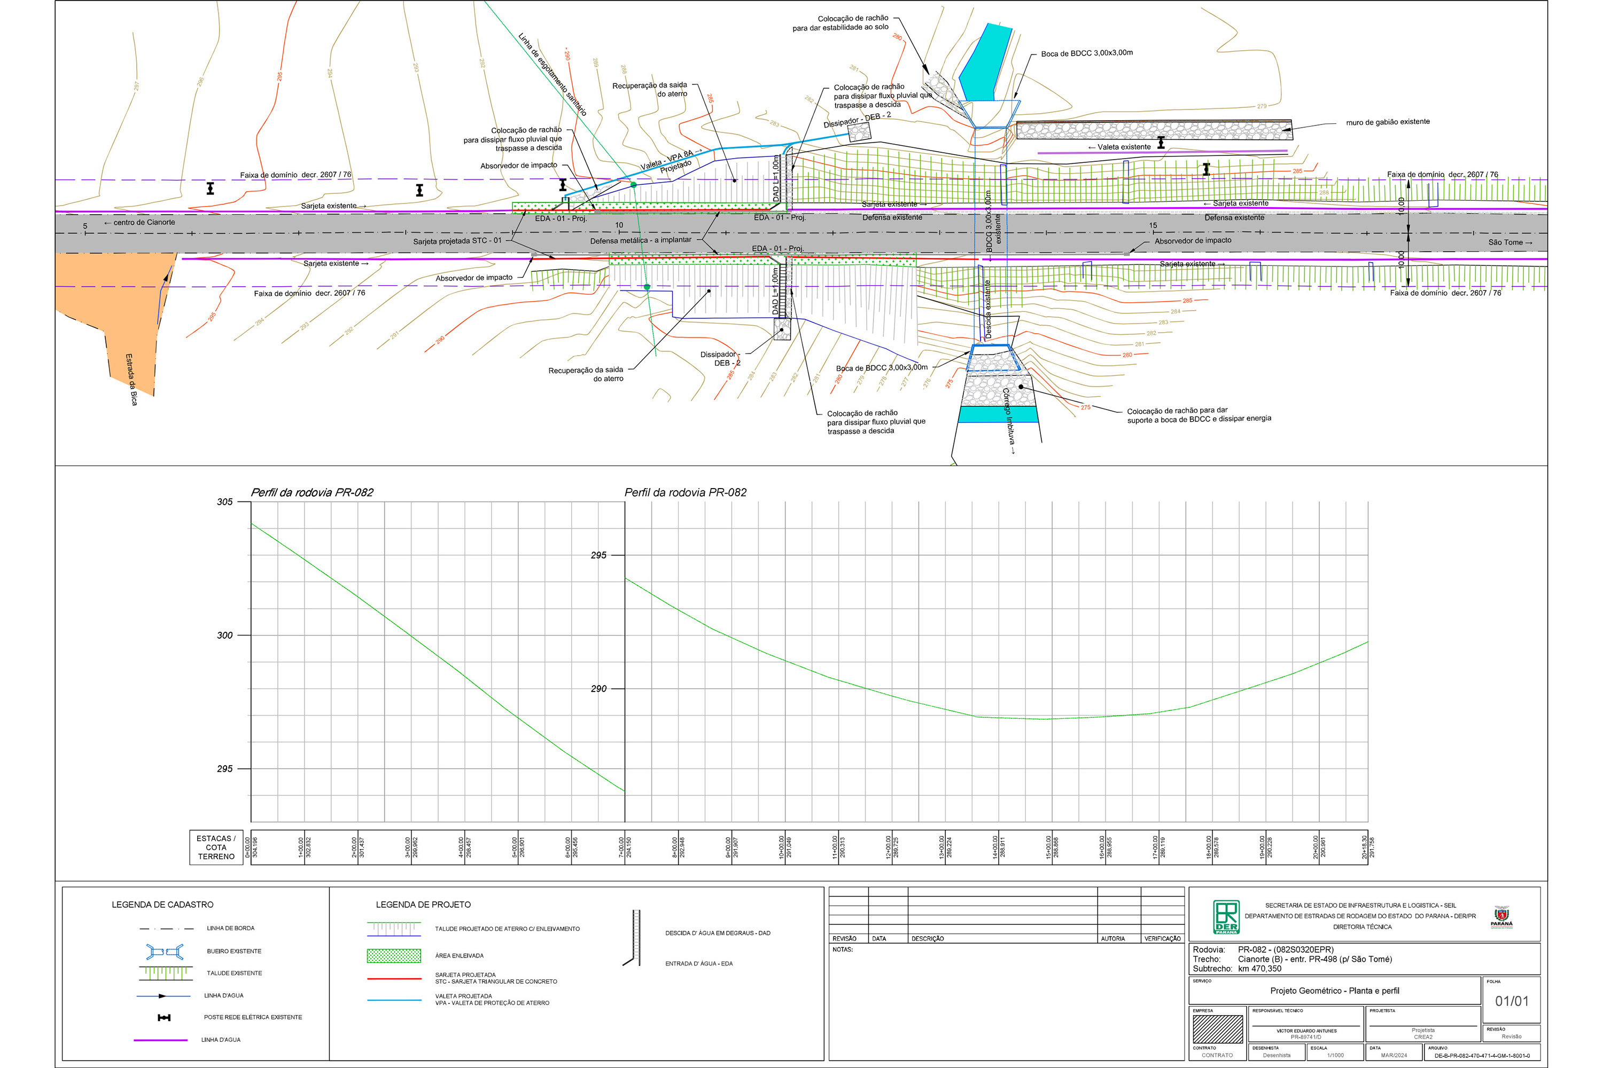Click the folha number 01/01 box
The width and height of the screenshot is (1603, 1068).
point(1511,1001)
